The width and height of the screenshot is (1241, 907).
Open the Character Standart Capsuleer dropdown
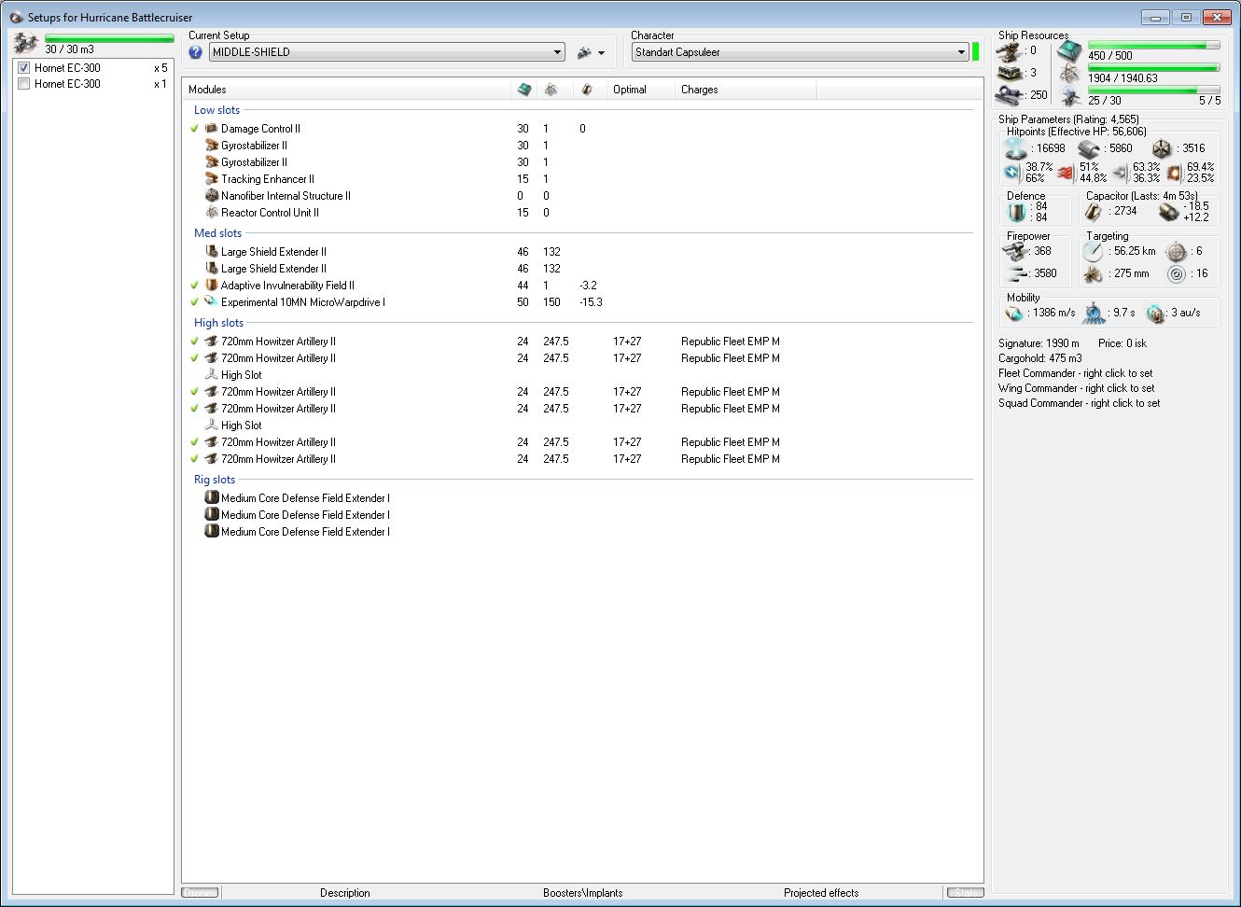(960, 52)
